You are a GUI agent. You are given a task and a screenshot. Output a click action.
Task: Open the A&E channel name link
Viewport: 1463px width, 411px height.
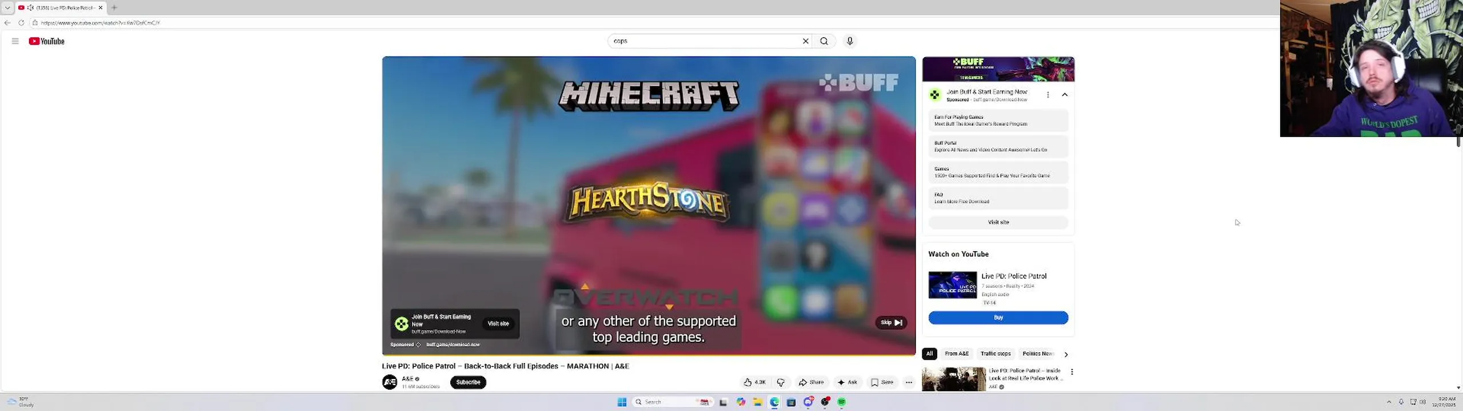coord(407,378)
